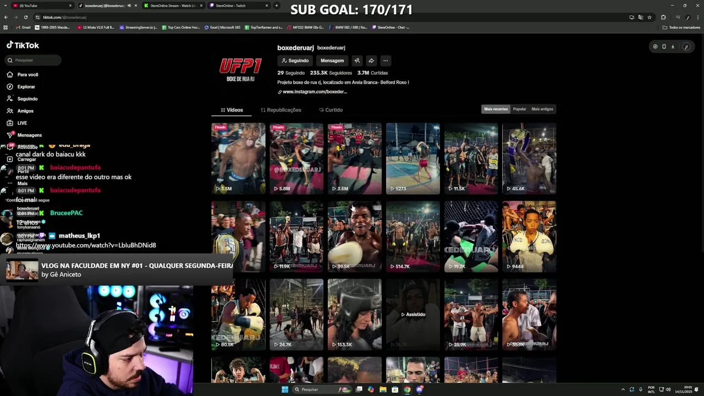Click the site information icon in address bar
704x396 pixels.
(x=37, y=17)
